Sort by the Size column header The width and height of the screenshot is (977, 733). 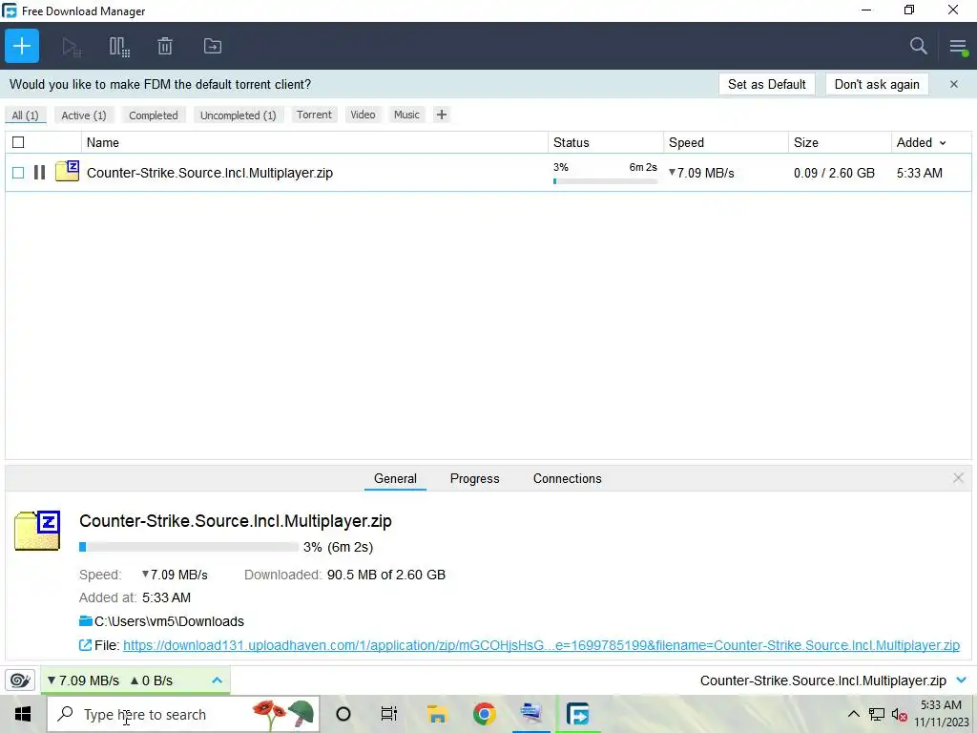pyautogui.click(x=840, y=142)
